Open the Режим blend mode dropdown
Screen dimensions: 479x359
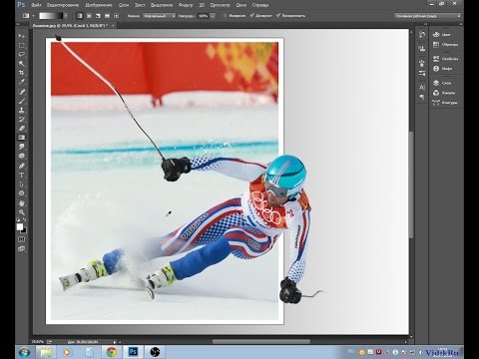point(159,16)
